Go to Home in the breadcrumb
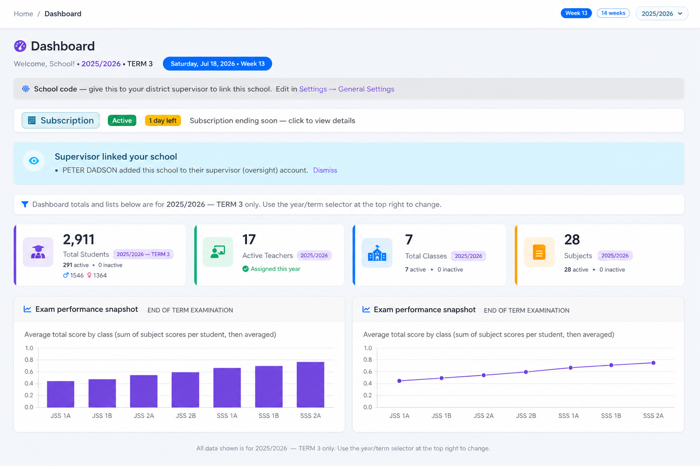 tap(23, 14)
